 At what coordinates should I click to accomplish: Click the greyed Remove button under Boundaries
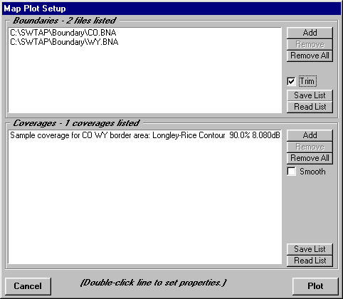coord(310,44)
